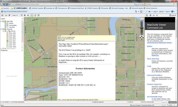The width and height of the screenshot is (178, 107).
Task: Click IE Refresh button
Action: (140, 4)
